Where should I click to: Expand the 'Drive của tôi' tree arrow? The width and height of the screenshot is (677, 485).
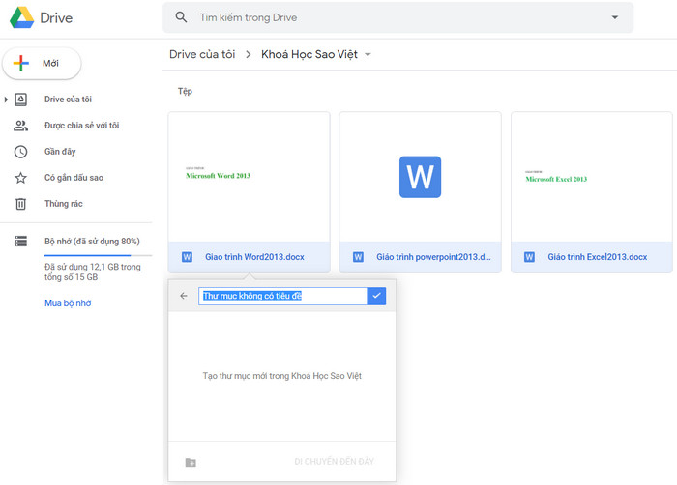click(x=6, y=100)
